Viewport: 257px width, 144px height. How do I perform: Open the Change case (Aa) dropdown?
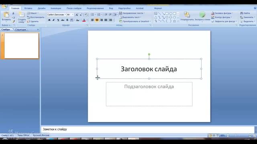(x=78, y=20)
